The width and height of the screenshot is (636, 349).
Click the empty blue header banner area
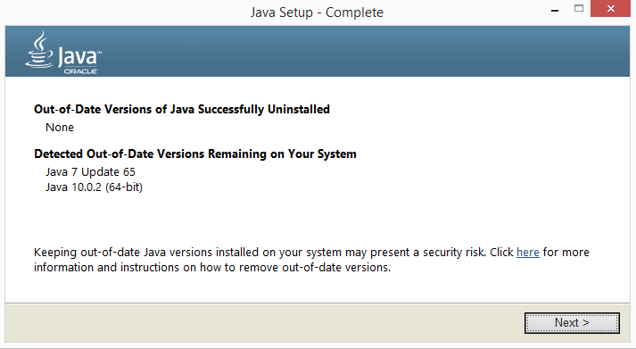365,51
